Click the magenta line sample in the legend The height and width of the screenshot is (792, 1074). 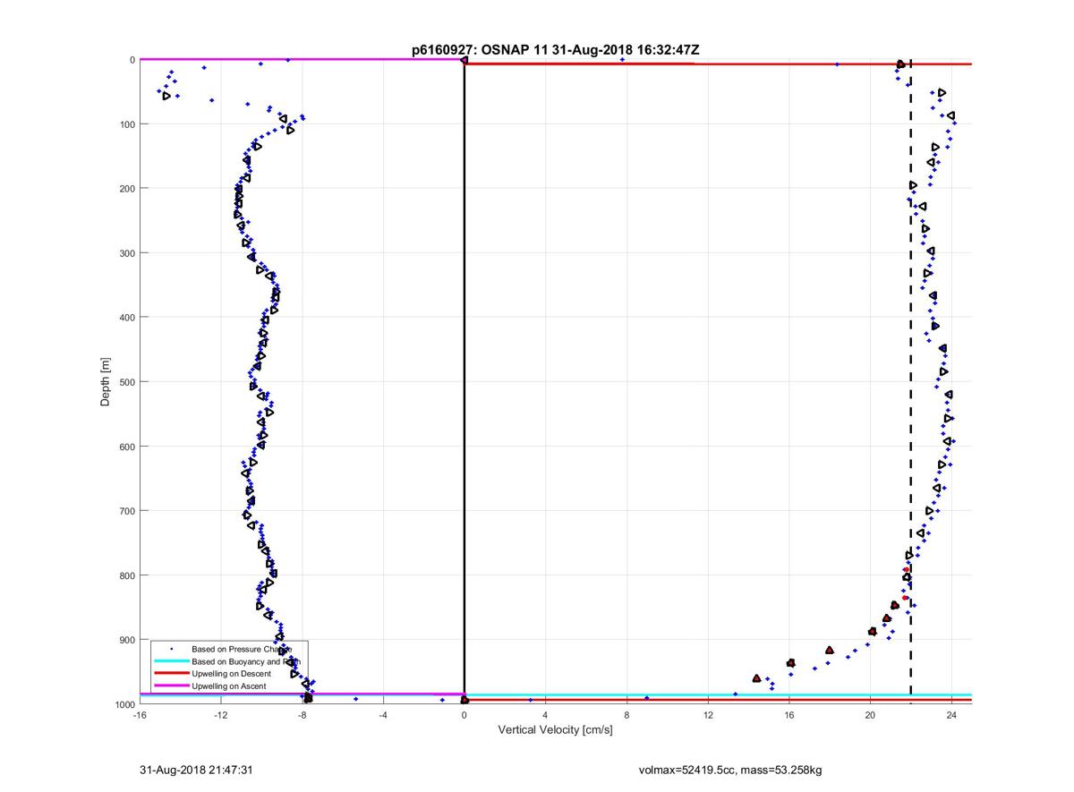click(171, 686)
